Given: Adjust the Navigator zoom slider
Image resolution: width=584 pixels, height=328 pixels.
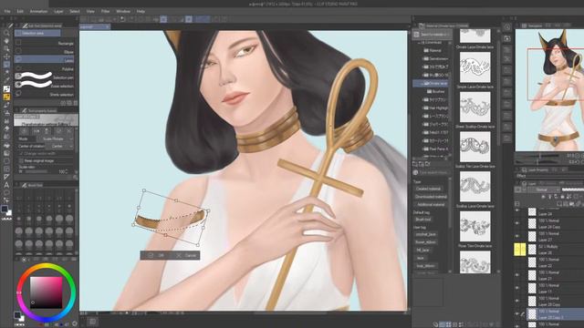Looking at the screenshot, I should pyautogui.click(x=540, y=156).
